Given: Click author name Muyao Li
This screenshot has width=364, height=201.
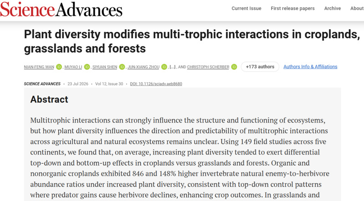Looking at the screenshot, I should (73, 67).
